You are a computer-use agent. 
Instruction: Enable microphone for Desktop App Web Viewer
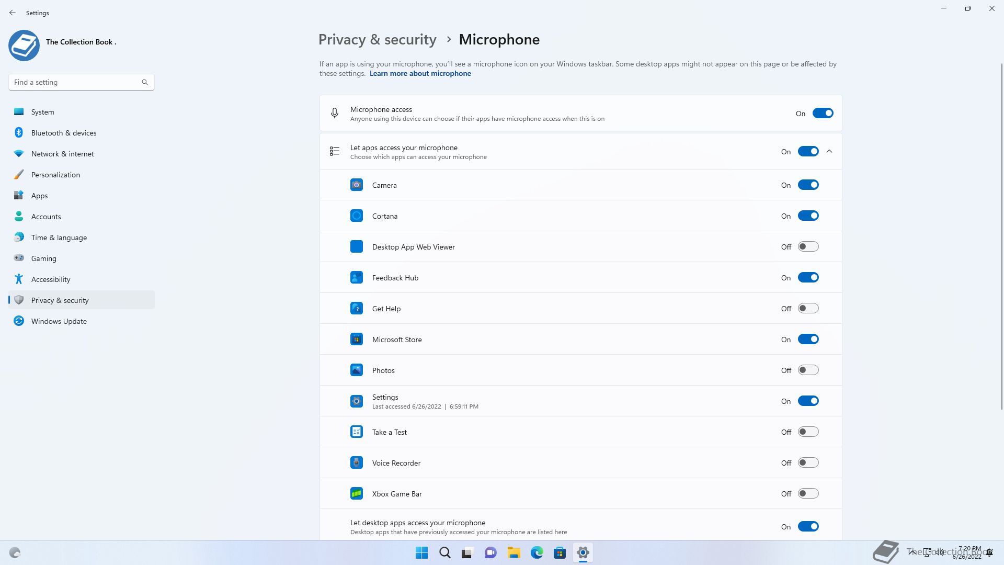(x=808, y=247)
